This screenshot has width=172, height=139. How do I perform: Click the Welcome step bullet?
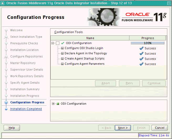click(6, 30)
